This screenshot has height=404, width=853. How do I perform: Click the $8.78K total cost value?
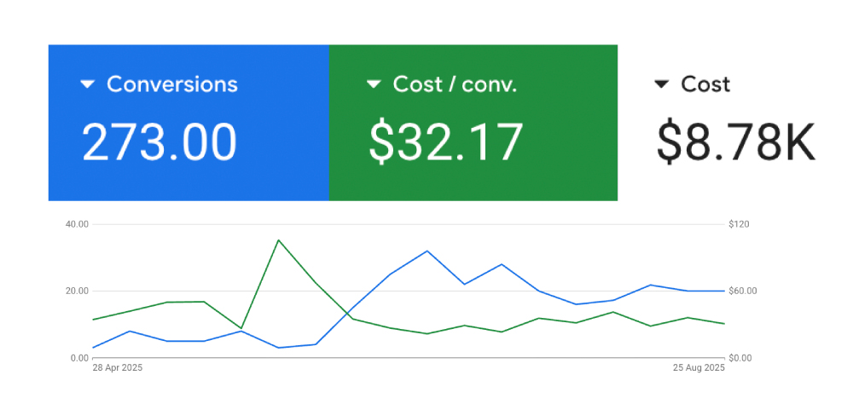click(736, 141)
